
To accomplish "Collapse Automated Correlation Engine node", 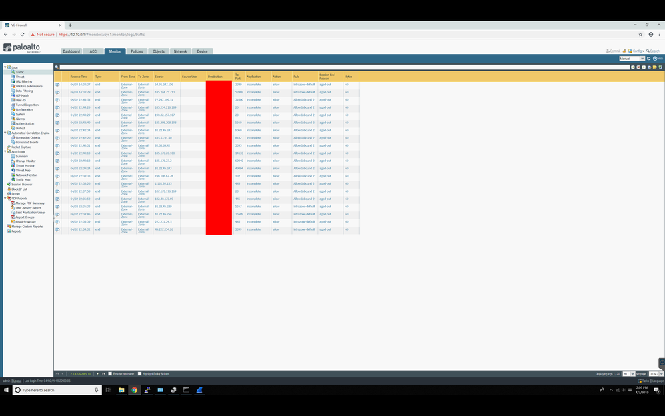I will pos(5,133).
